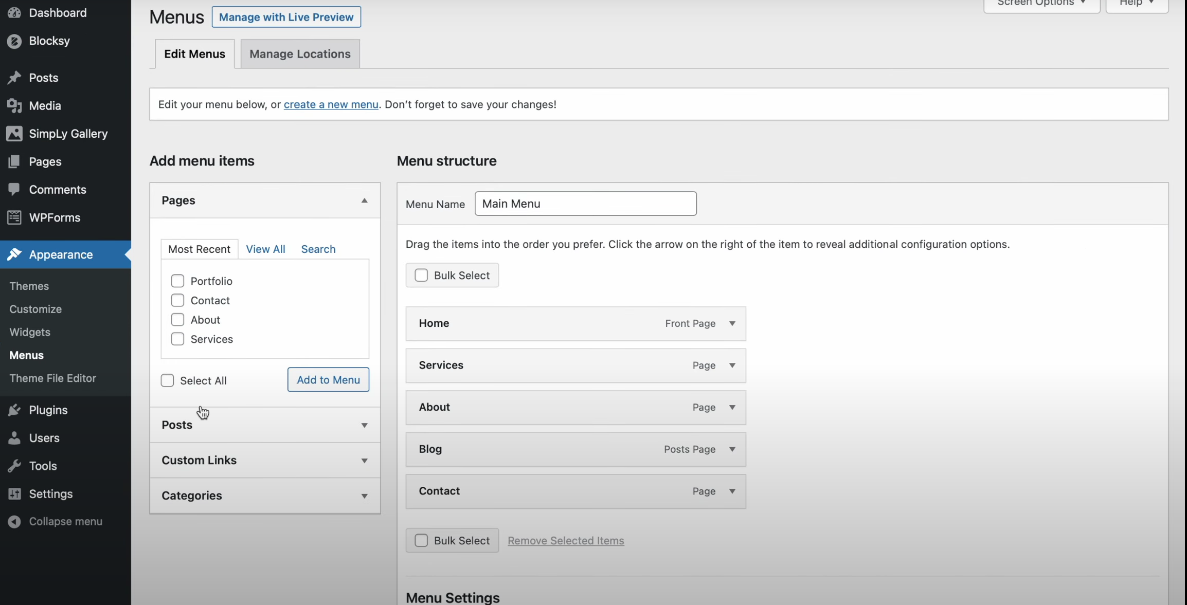Expand the Blog menu item options
Viewport: 1187px width, 605px height.
click(x=732, y=450)
